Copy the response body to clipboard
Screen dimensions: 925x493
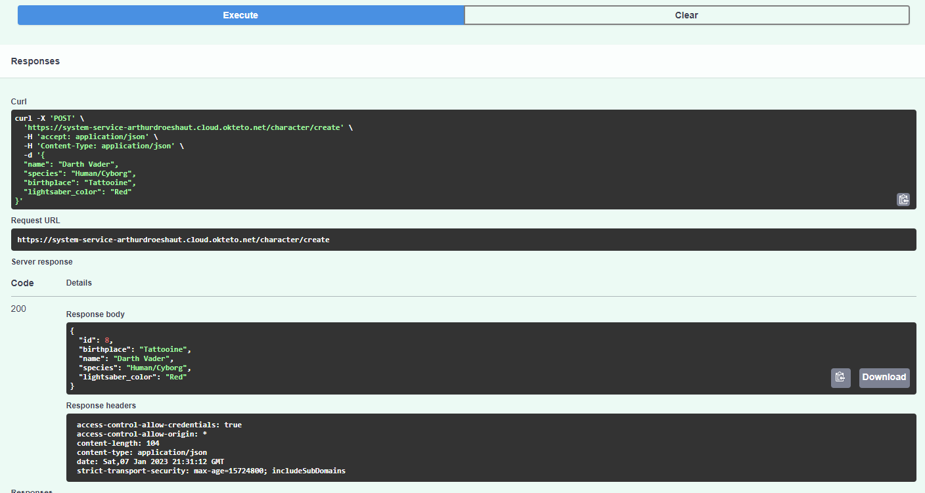click(840, 377)
